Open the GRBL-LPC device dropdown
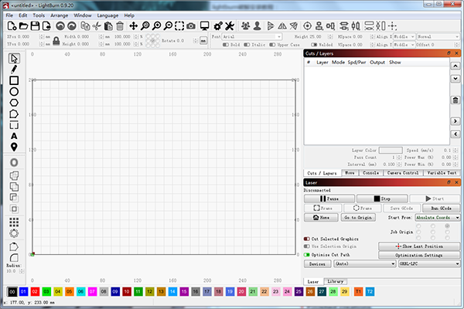This screenshot has height=309, width=464. click(x=429, y=263)
